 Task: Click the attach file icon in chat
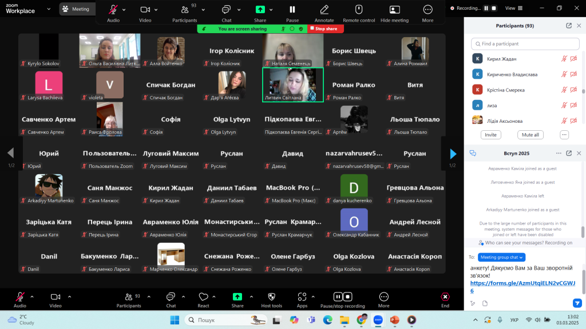[485, 303]
